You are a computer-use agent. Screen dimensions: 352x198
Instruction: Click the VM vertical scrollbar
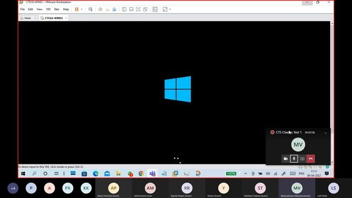[x=332, y=92]
